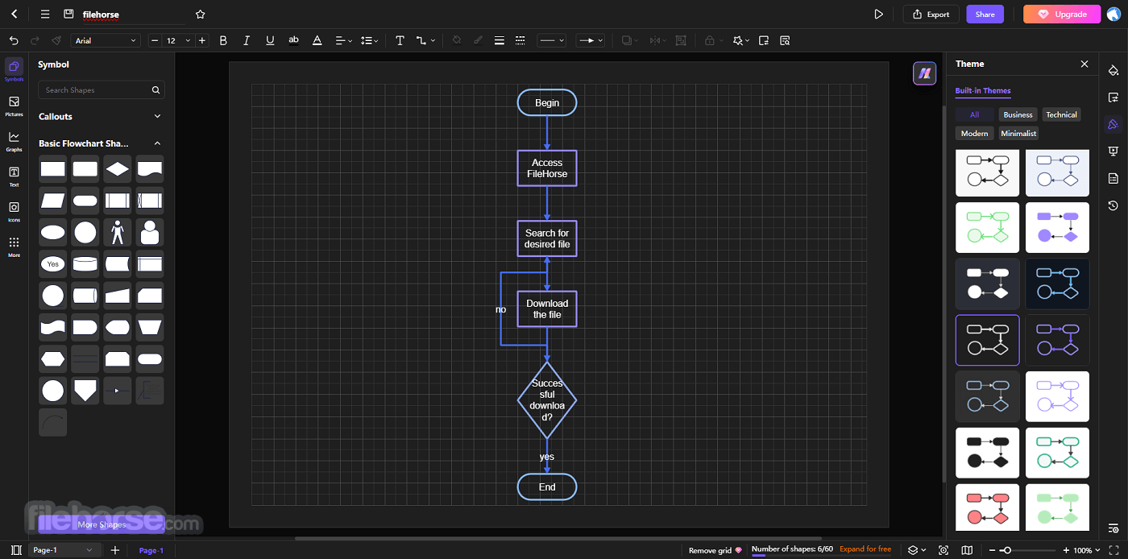Open the connector tool dropdown
Viewport: 1128px width, 559px height.
click(425, 40)
